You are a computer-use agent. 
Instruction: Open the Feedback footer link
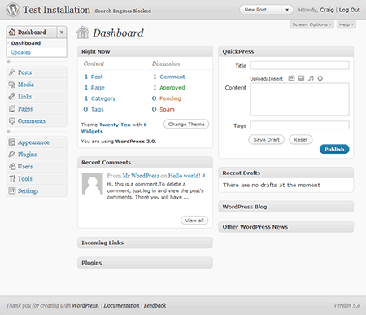(x=155, y=305)
